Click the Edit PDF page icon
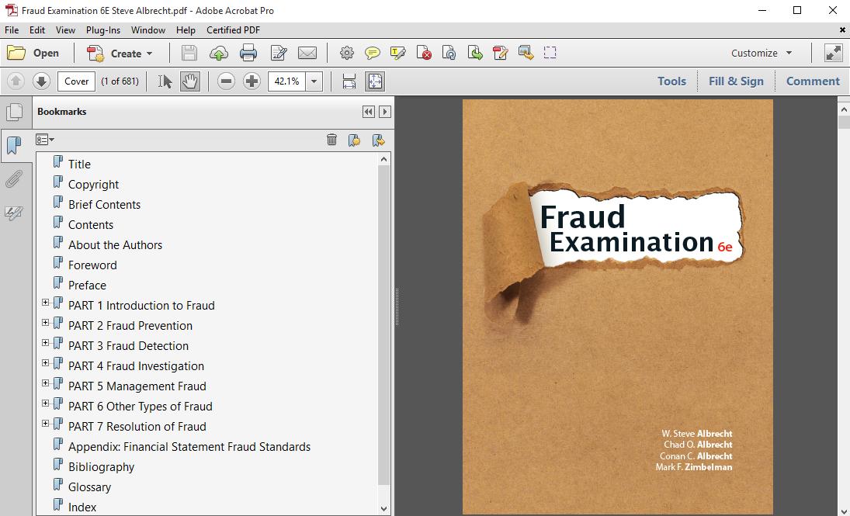 pos(501,53)
